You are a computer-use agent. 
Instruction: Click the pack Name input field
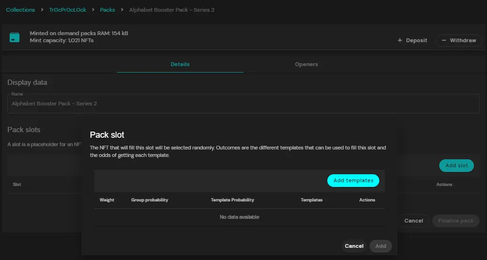(243, 104)
